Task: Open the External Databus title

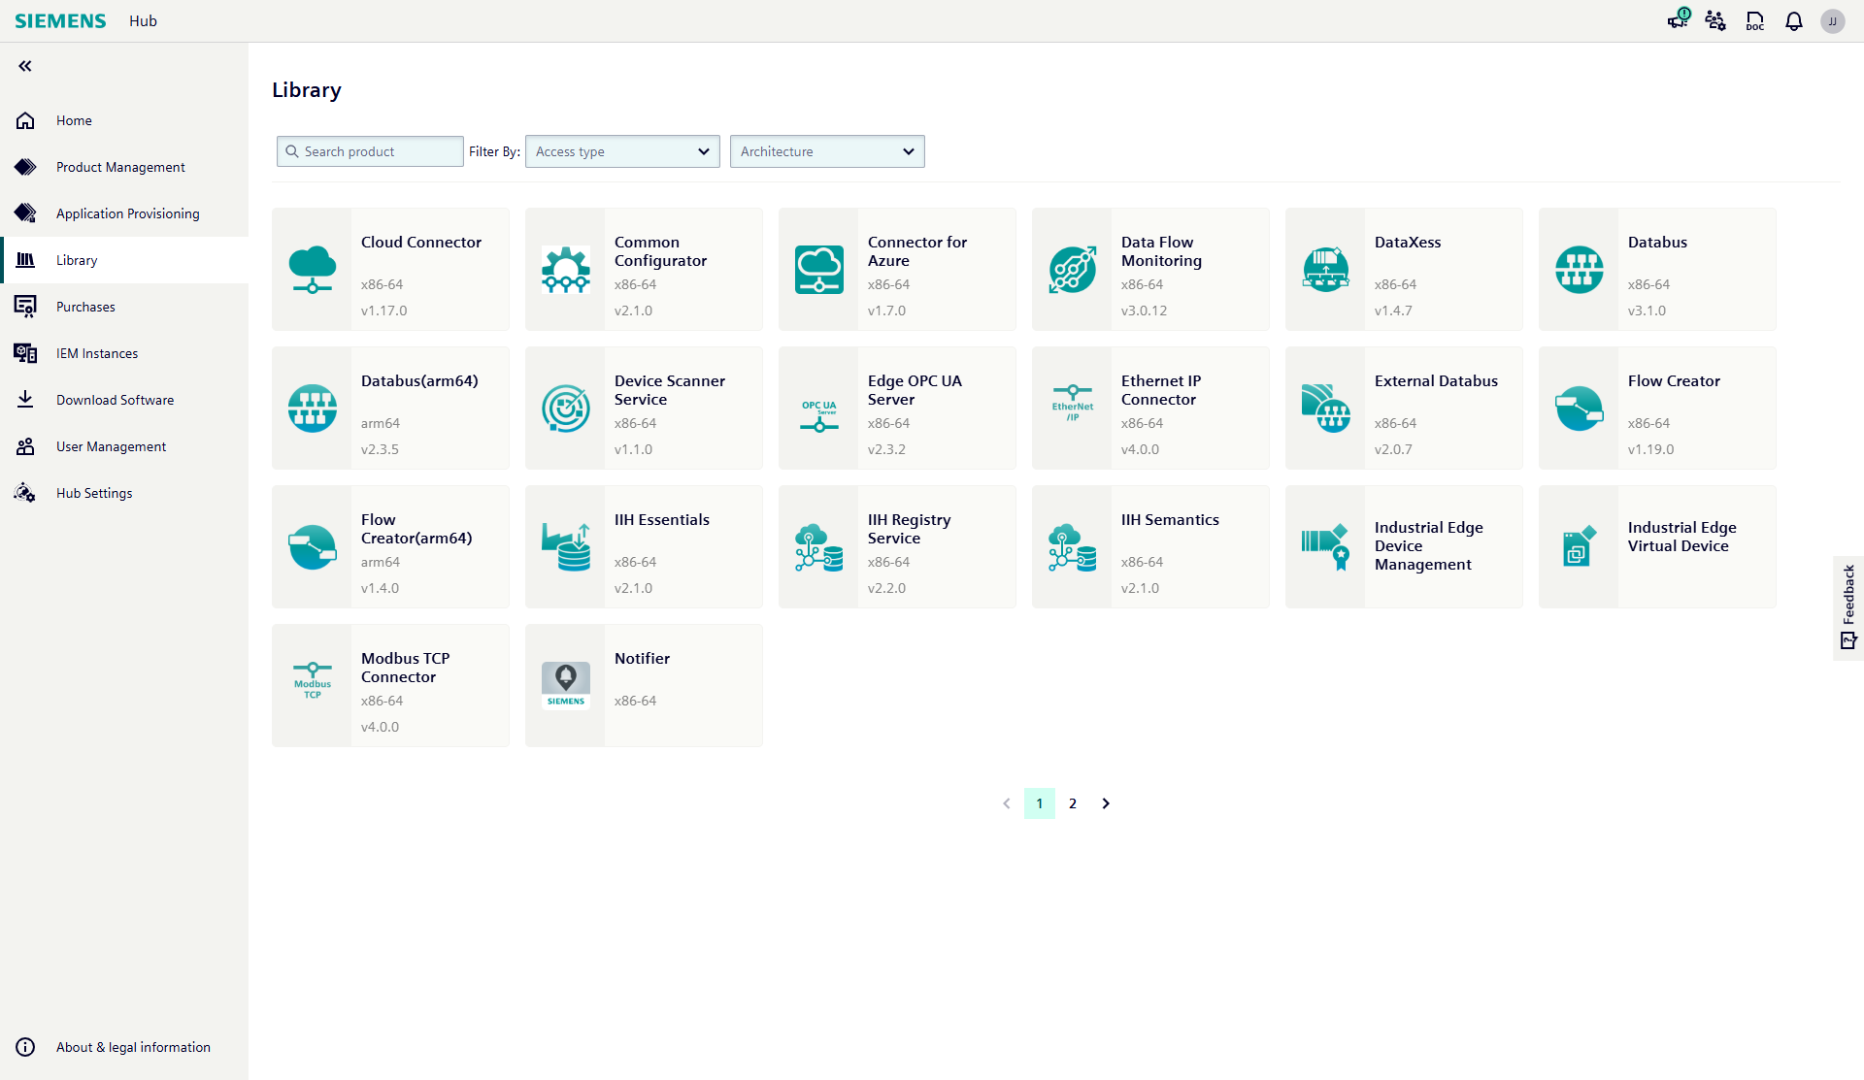Action: (1436, 381)
